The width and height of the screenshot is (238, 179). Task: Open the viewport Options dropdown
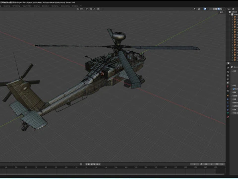click(x=222, y=12)
